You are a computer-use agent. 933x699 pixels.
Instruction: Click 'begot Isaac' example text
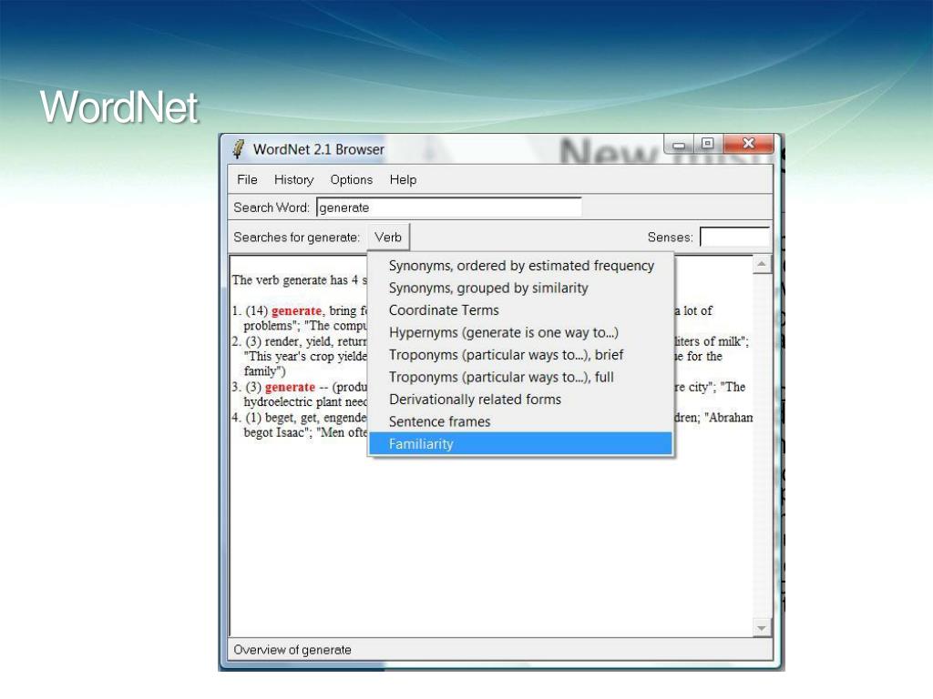(x=275, y=432)
